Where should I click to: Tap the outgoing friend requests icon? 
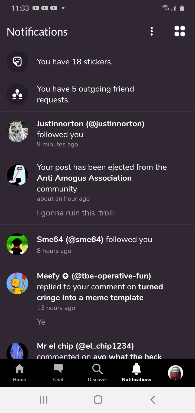pyautogui.click(x=17, y=94)
